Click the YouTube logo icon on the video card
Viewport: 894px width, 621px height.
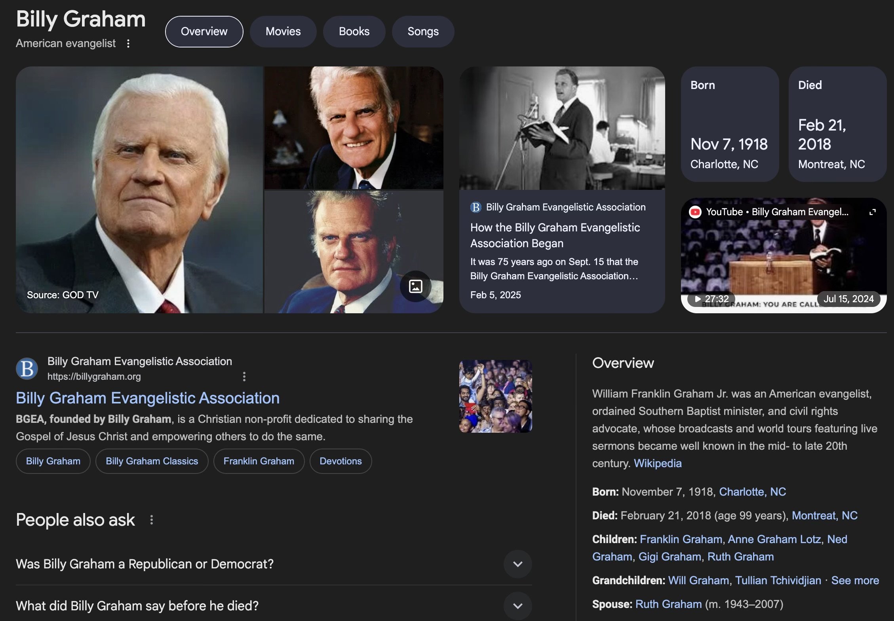(x=695, y=212)
